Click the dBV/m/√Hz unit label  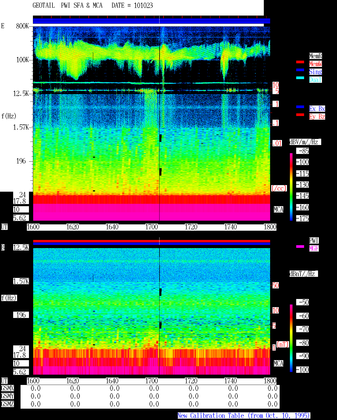tap(305, 142)
